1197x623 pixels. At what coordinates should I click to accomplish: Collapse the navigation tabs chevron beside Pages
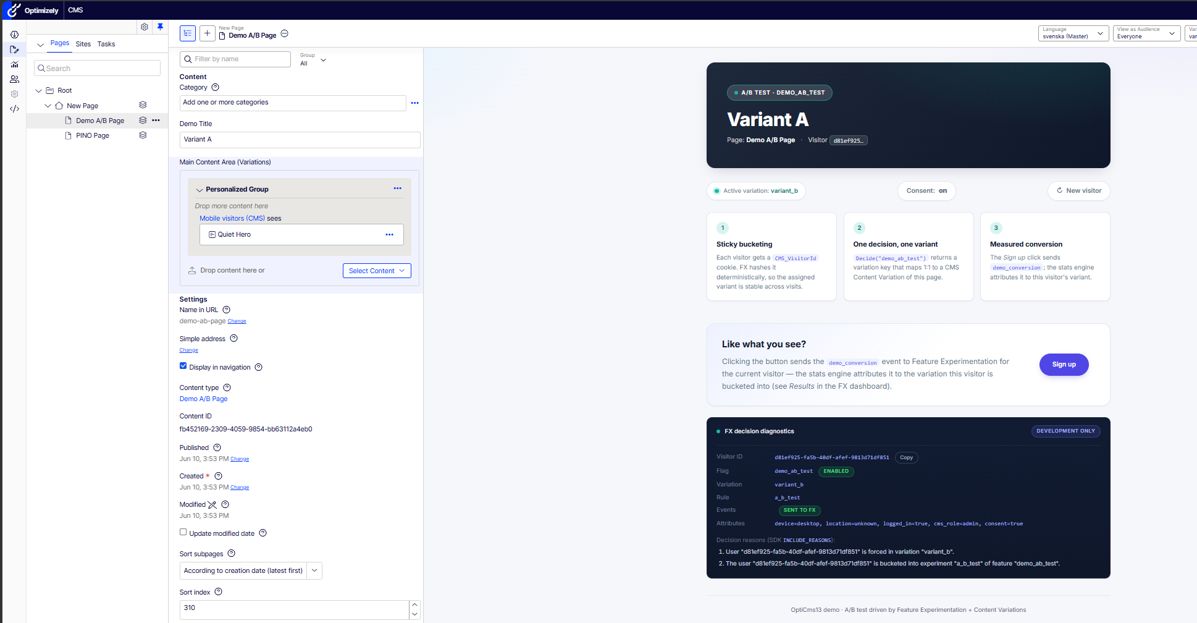click(41, 44)
